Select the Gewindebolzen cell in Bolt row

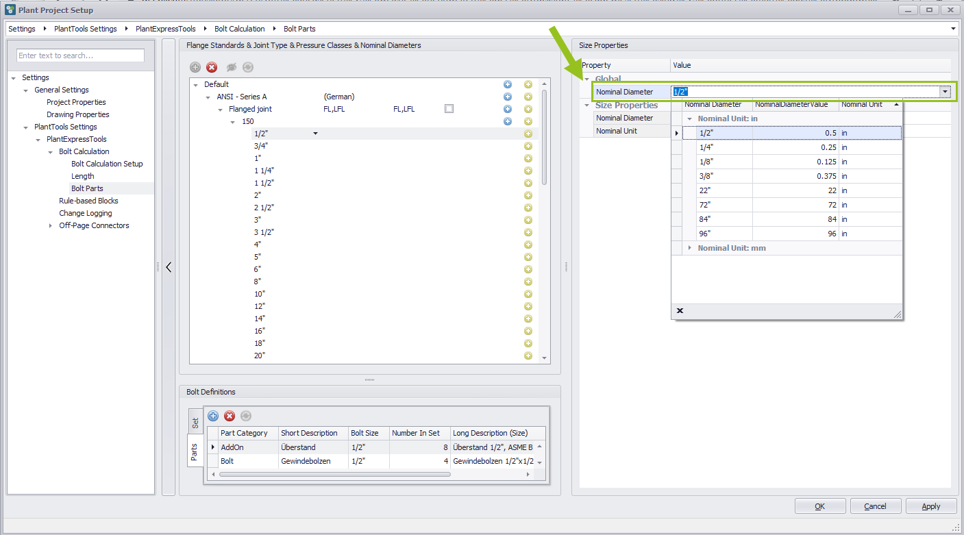coord(312,461)
